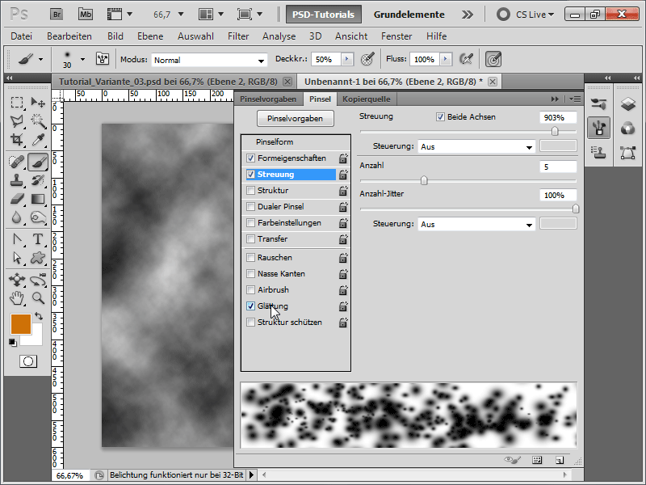Screen dimensions: 646x485
Task: Select the Custom Shape tool
Action: click(38, 258)
